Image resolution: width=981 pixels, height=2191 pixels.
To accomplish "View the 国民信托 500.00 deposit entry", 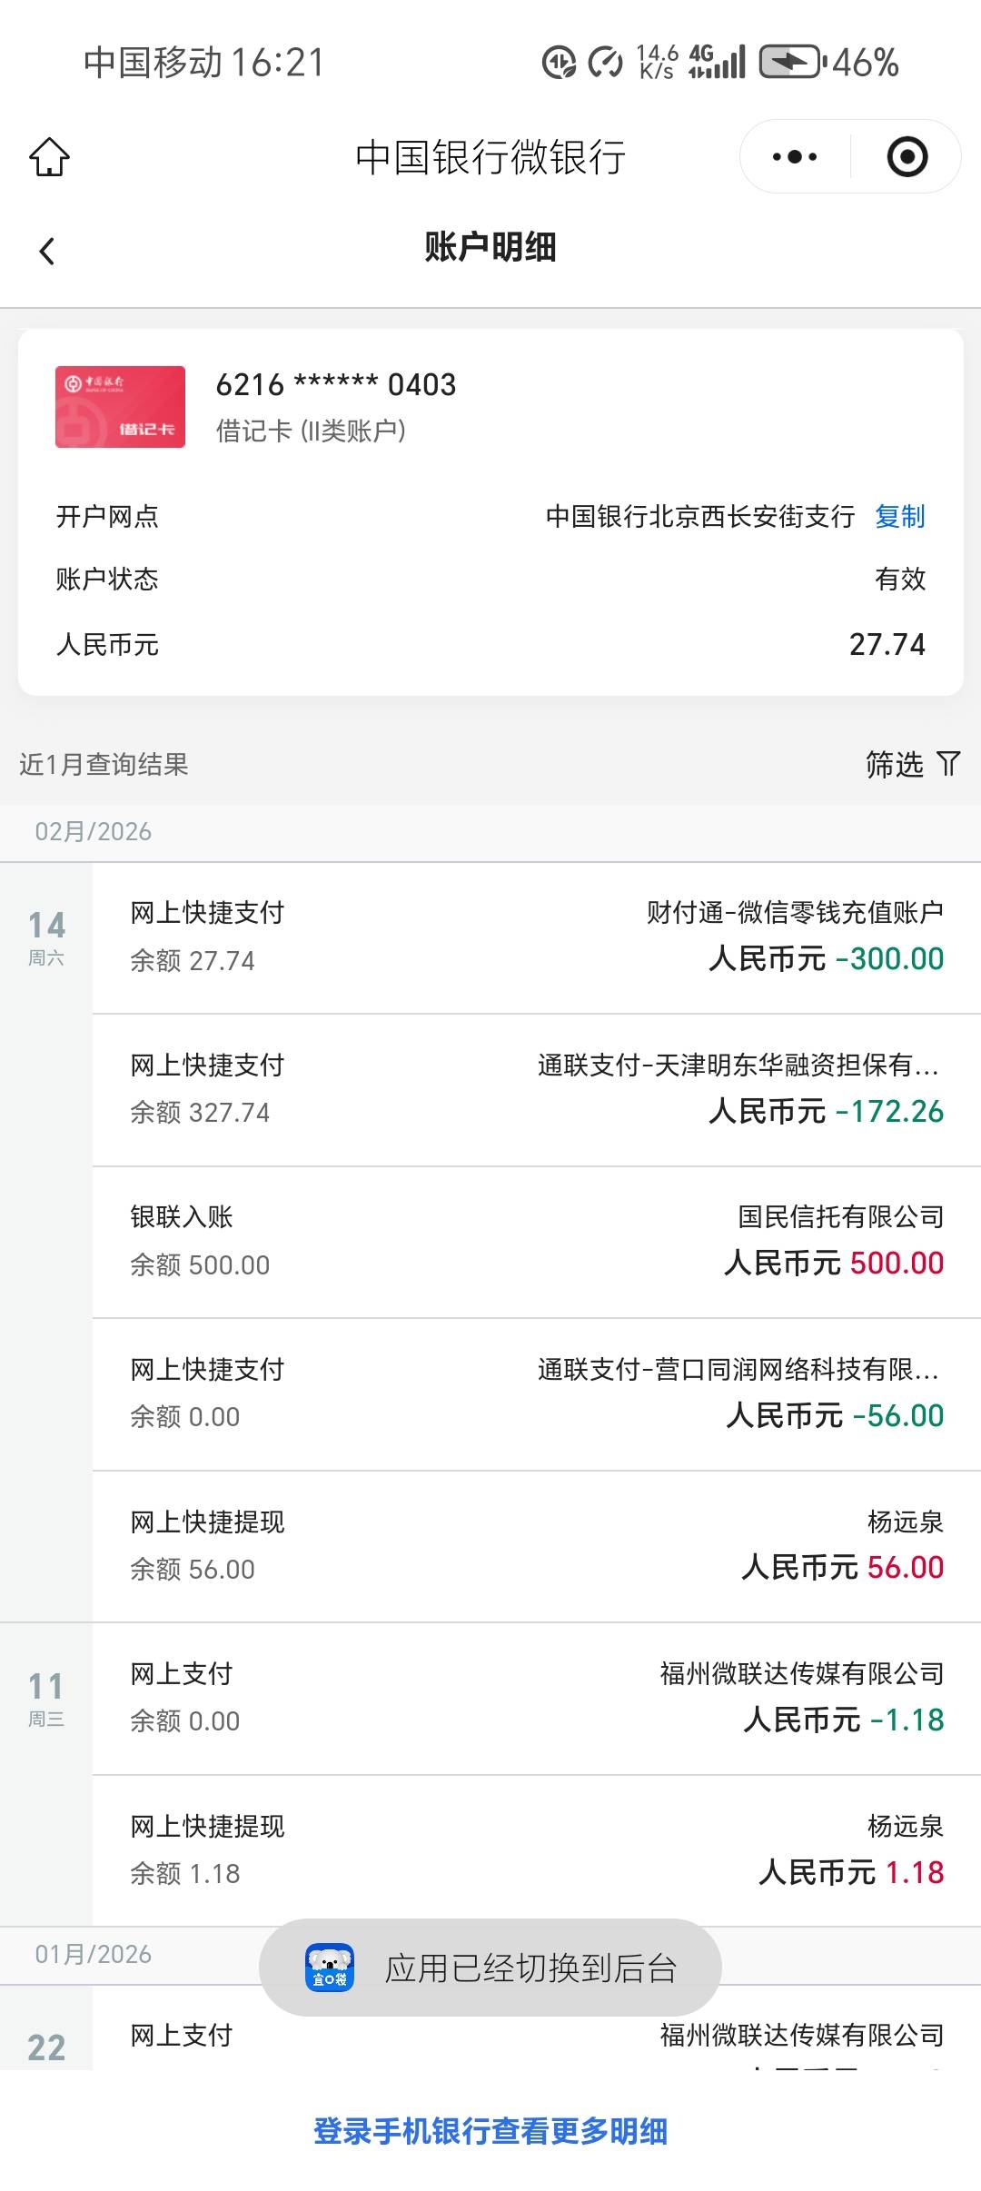I will coord(536,1242).
